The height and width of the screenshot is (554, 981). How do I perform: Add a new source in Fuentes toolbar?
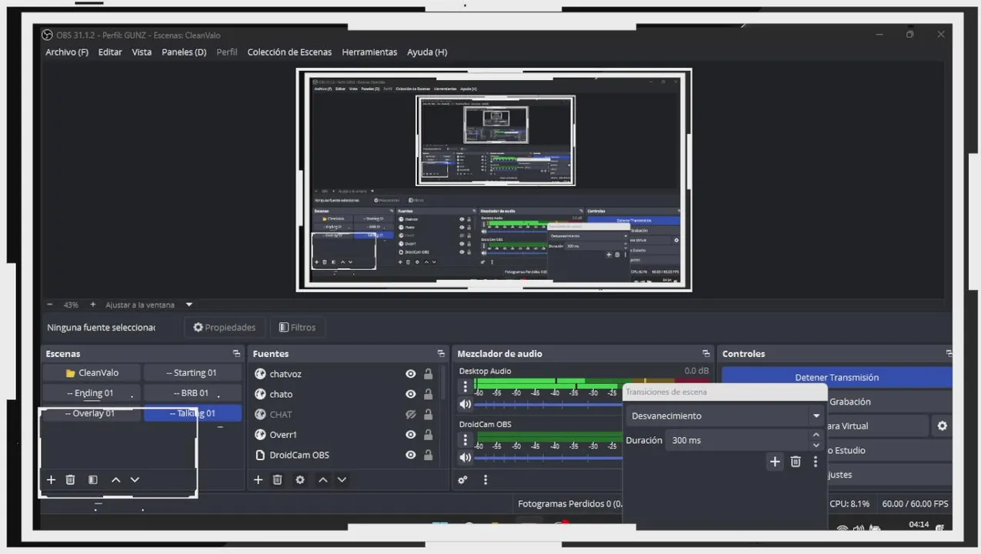pyautogui.click(x=259, y=479)
